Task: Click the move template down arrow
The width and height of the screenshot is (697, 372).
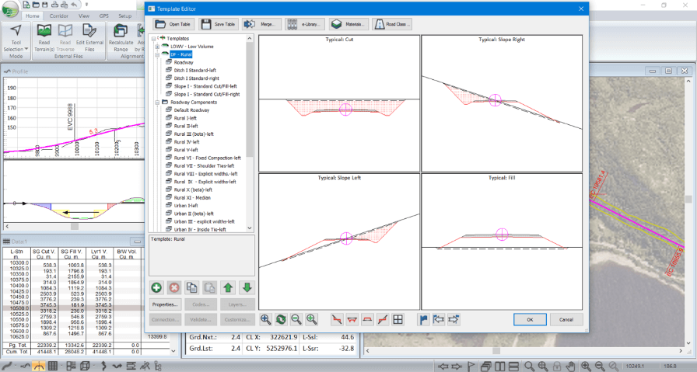Action: pyautogui.click(x=247, y=287)
